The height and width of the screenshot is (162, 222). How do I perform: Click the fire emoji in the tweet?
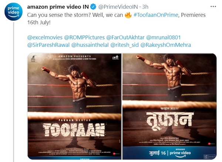click(128, 15)
